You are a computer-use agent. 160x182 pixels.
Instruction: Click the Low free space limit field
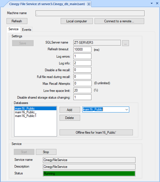(82, 90)
